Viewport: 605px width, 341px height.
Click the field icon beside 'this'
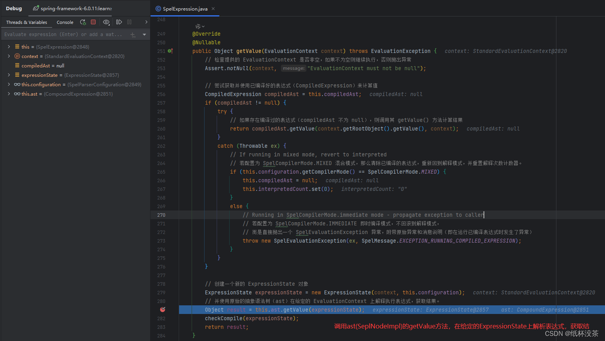point(17,47)
